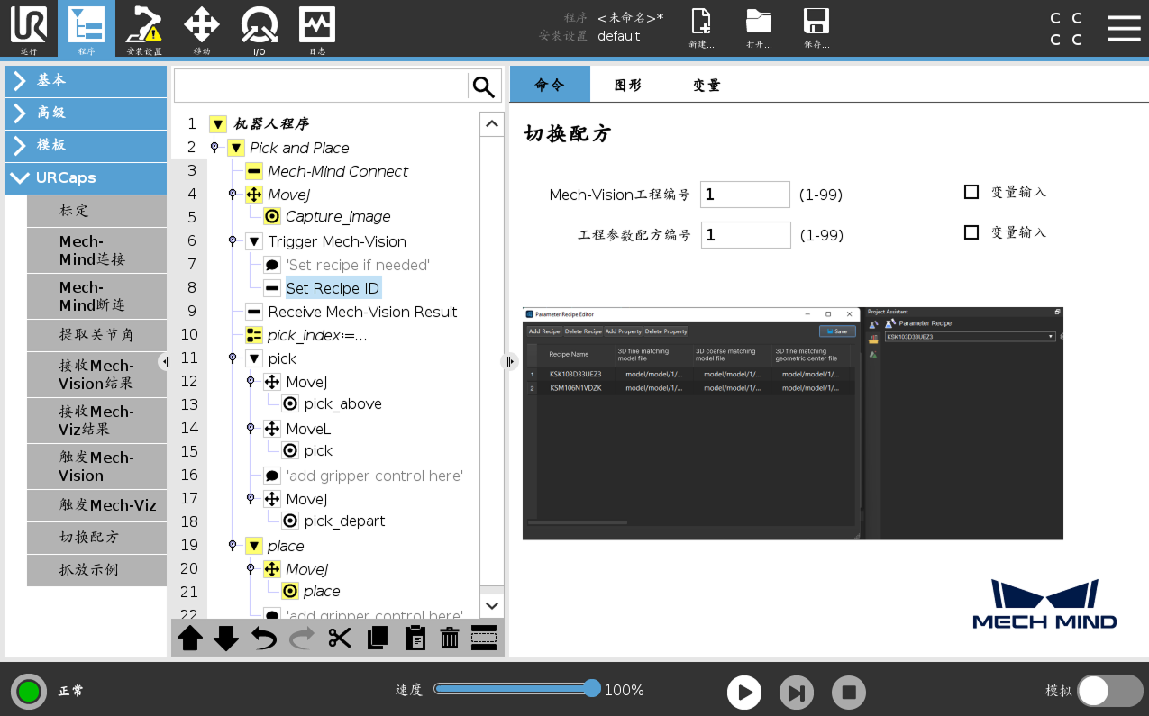Switch to the 图形 tab
The height and width of the screenshot is (716, 1149).
pyautogui.click(x=628, y=86)
